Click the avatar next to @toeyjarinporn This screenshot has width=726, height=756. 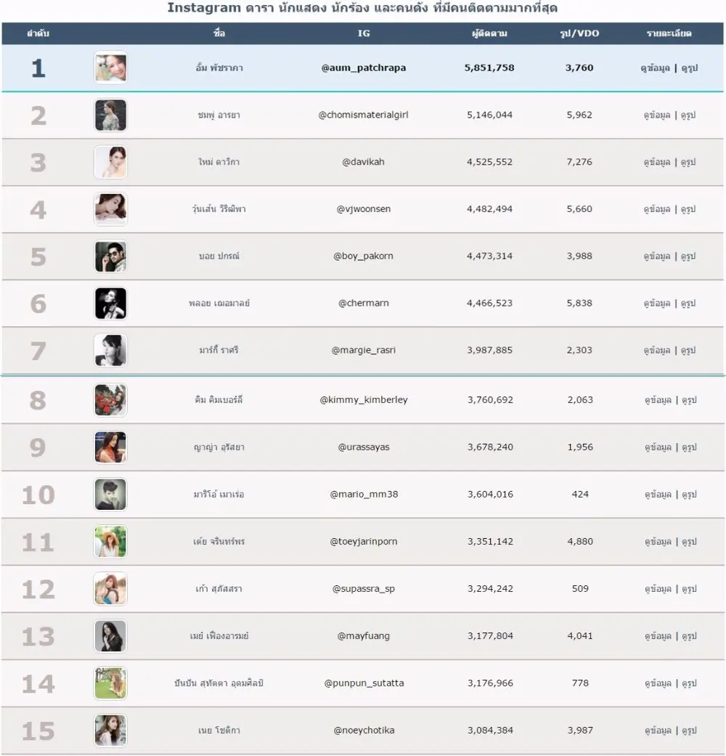click(110, 542)
